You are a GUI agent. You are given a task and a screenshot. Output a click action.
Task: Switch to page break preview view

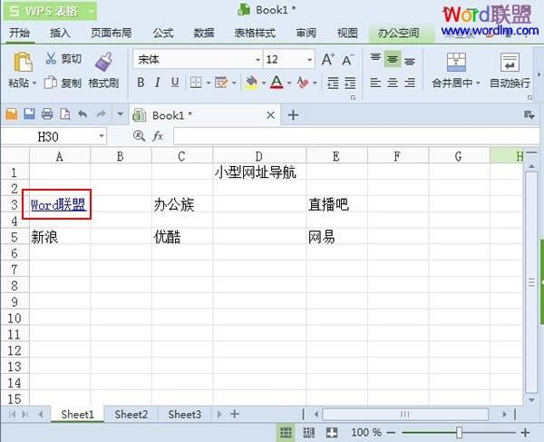coord(309,433)
